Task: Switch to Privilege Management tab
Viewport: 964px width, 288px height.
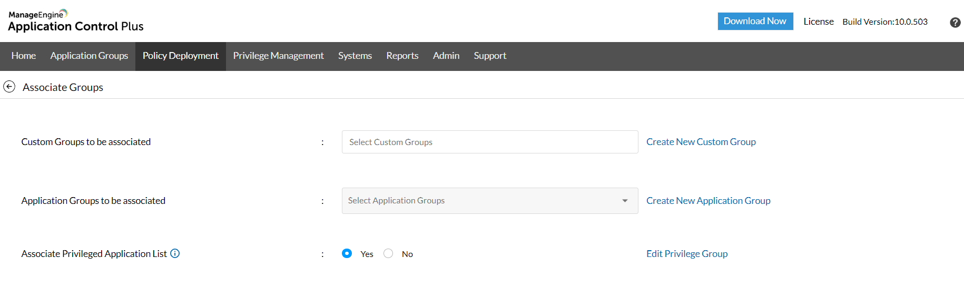Action: coord(278,56)
